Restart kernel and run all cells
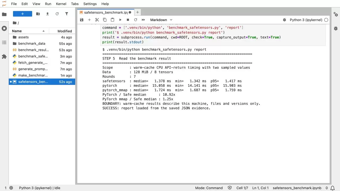Viewport: 340px width, 191px height. tap(143, 20)
